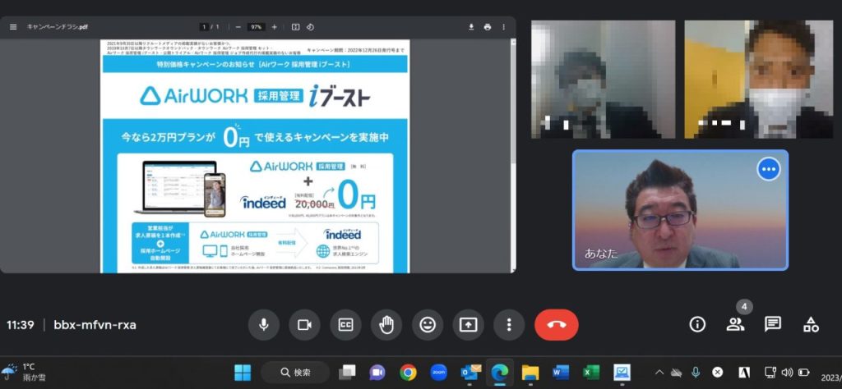The height and width of the screenshot is (389, 842).
Task: Open Microsoft Word from the taskbar
Action: (561, 372)
